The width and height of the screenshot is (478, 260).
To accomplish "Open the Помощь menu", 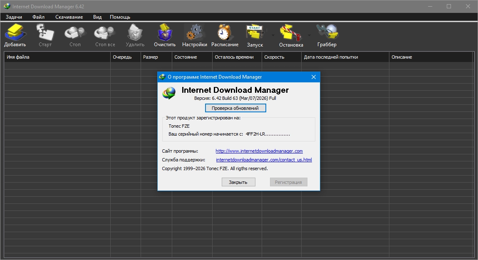I will point(120,17).
